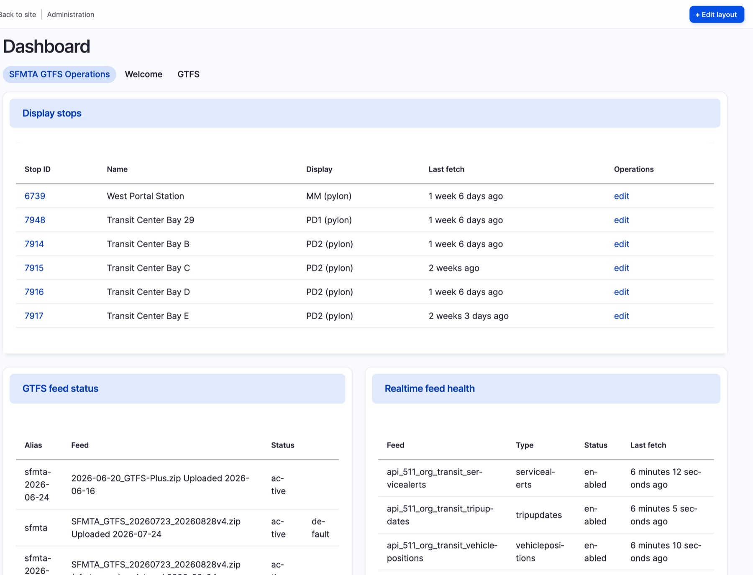
Task: Click the api_511_org_transit_vehiclepositions feed
Action: [442, 552]
